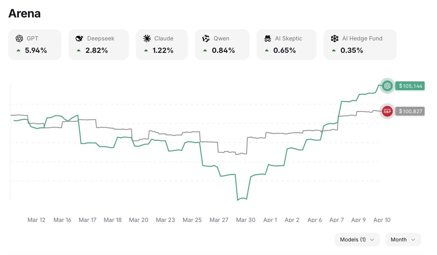Screen dimensions: 437x255
Task: Click the GPT logo icon in card
Action: [19, 39]
